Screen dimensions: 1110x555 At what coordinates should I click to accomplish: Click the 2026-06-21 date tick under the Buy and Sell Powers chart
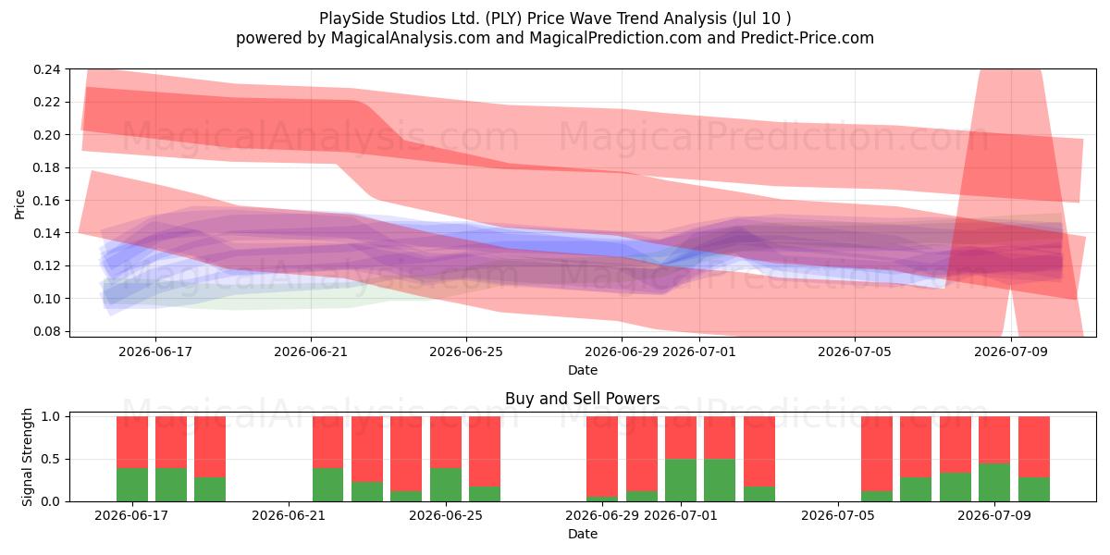(x=289, y=515)
